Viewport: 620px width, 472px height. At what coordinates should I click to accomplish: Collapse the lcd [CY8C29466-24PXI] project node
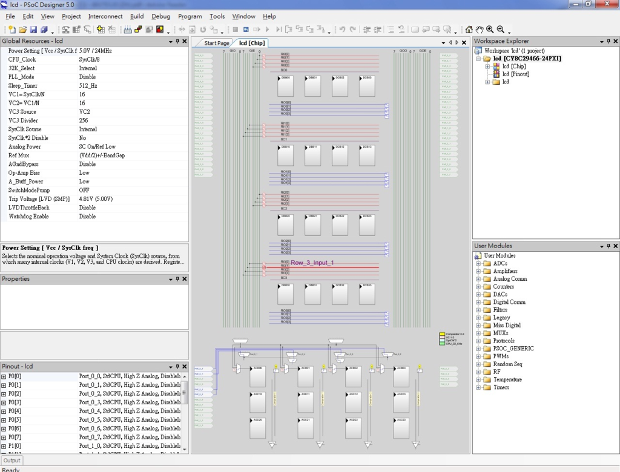click(x=478, y=59)
